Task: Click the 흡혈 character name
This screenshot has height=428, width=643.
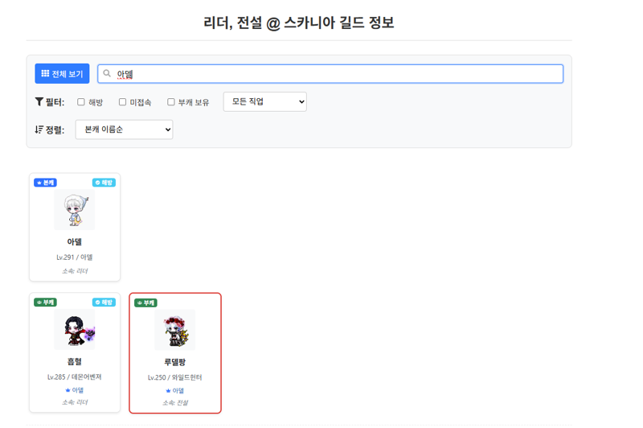Action: tap(75, 361)
